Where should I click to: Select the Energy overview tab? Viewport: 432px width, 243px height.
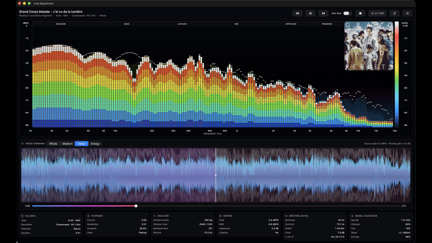click(x=95, y=144)
